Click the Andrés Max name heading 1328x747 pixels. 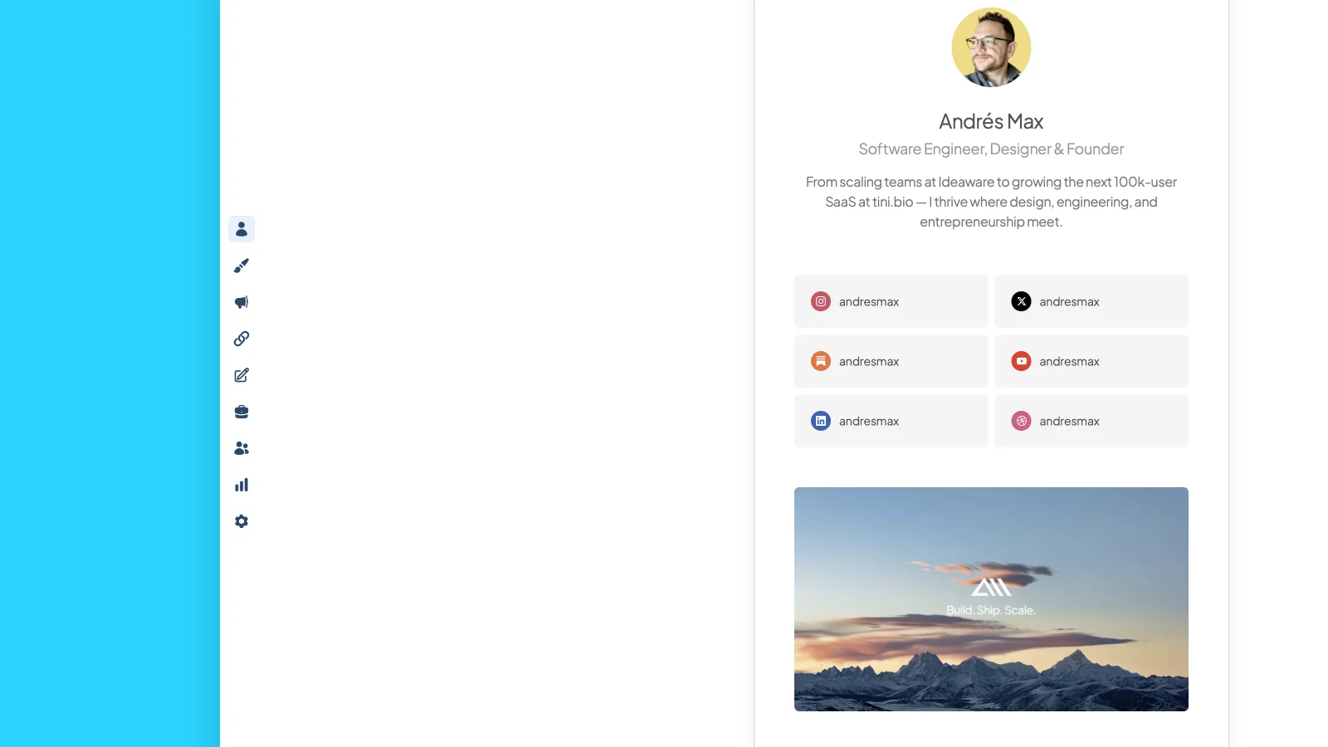coord(991,122)
